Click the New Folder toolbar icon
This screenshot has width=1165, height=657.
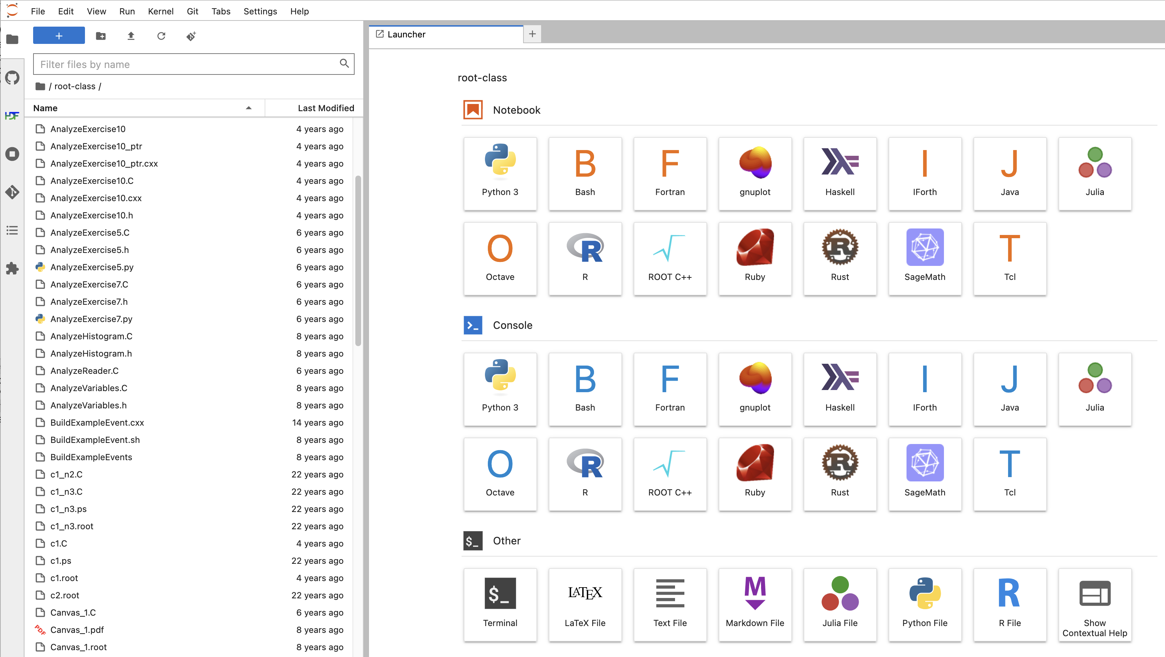click(101, 36)
